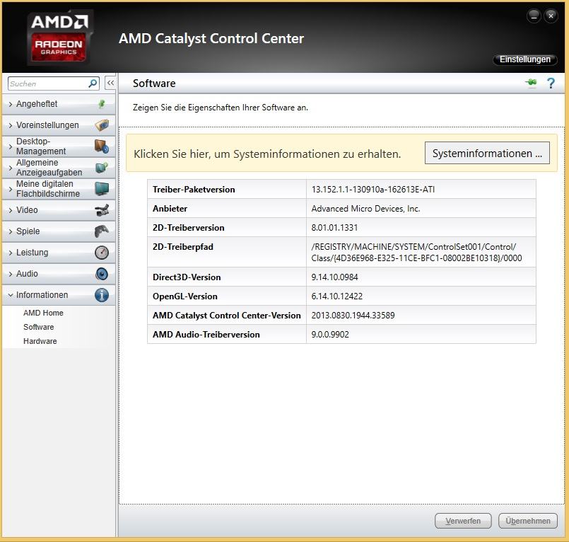Image resolution: width=569 pixels, height=542 pixels.
Task: Click the 2D-Treiberversion label
Action: point(188,228)
